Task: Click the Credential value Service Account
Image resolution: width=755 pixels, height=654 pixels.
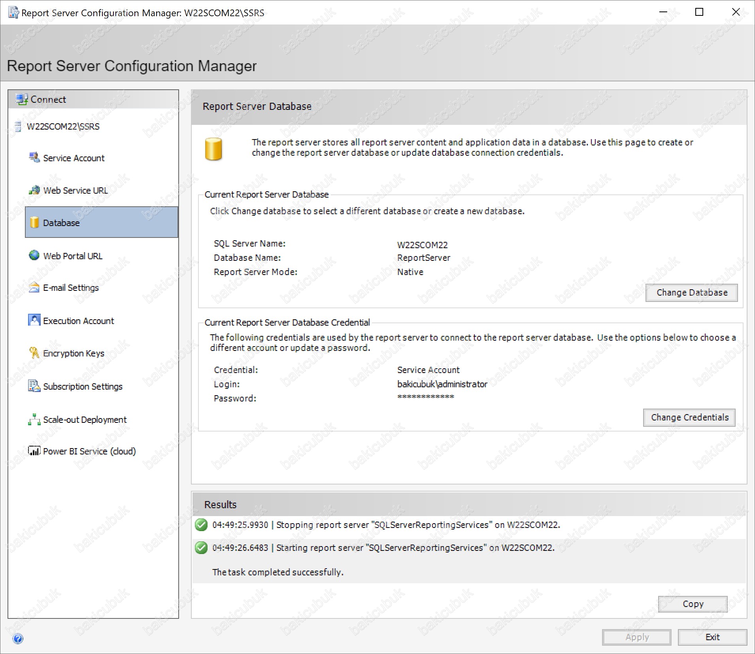Action: [428, 370]
